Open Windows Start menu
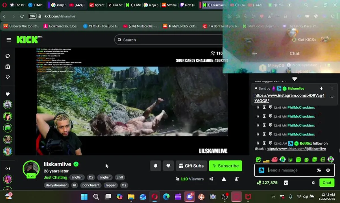Viewport: 340px width, 203px height. point(84,197)
